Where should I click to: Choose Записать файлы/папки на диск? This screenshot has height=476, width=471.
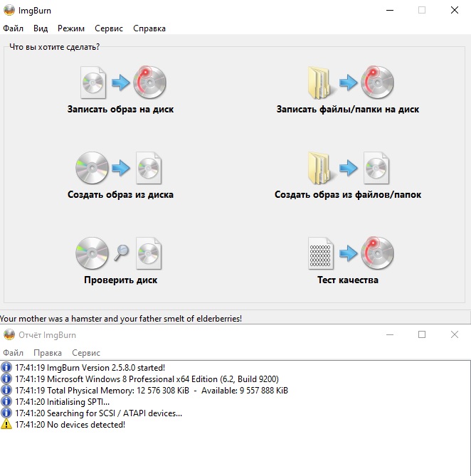(348, 109)
